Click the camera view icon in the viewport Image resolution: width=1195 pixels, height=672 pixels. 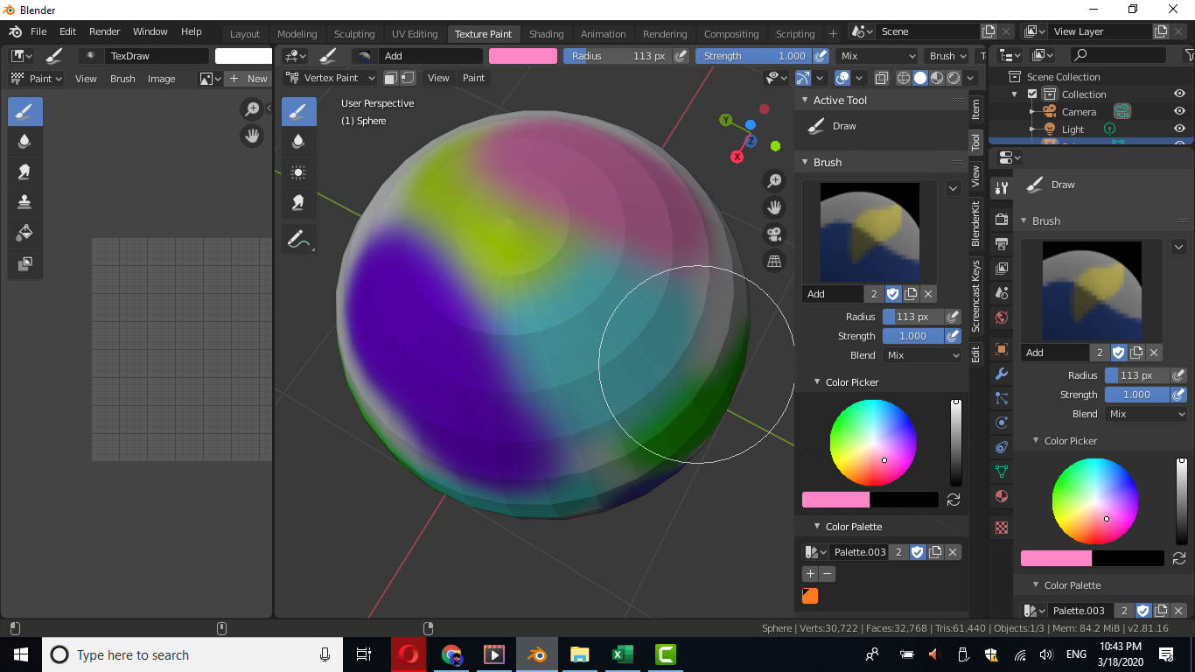coord(773,234)
